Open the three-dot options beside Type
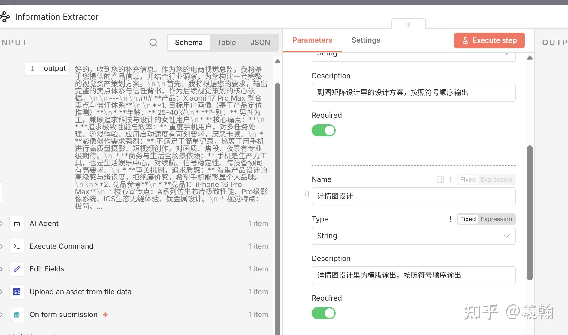Viewport: 568px width, 335px height. point(450,219)
